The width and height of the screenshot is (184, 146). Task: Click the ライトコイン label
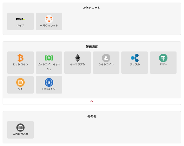pyautogui.click(x=106, y=64)
